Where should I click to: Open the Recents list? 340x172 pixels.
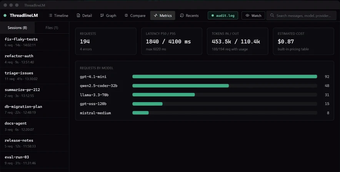tap(189, 16)
